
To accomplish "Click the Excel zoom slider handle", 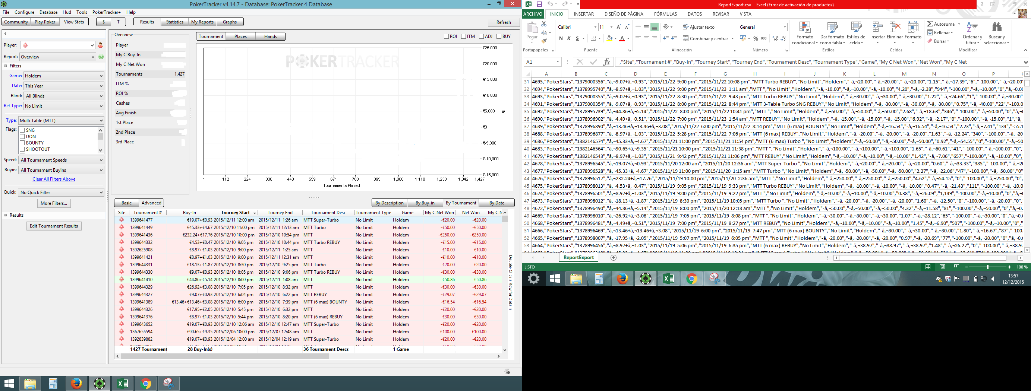I will tap(987, 267).
